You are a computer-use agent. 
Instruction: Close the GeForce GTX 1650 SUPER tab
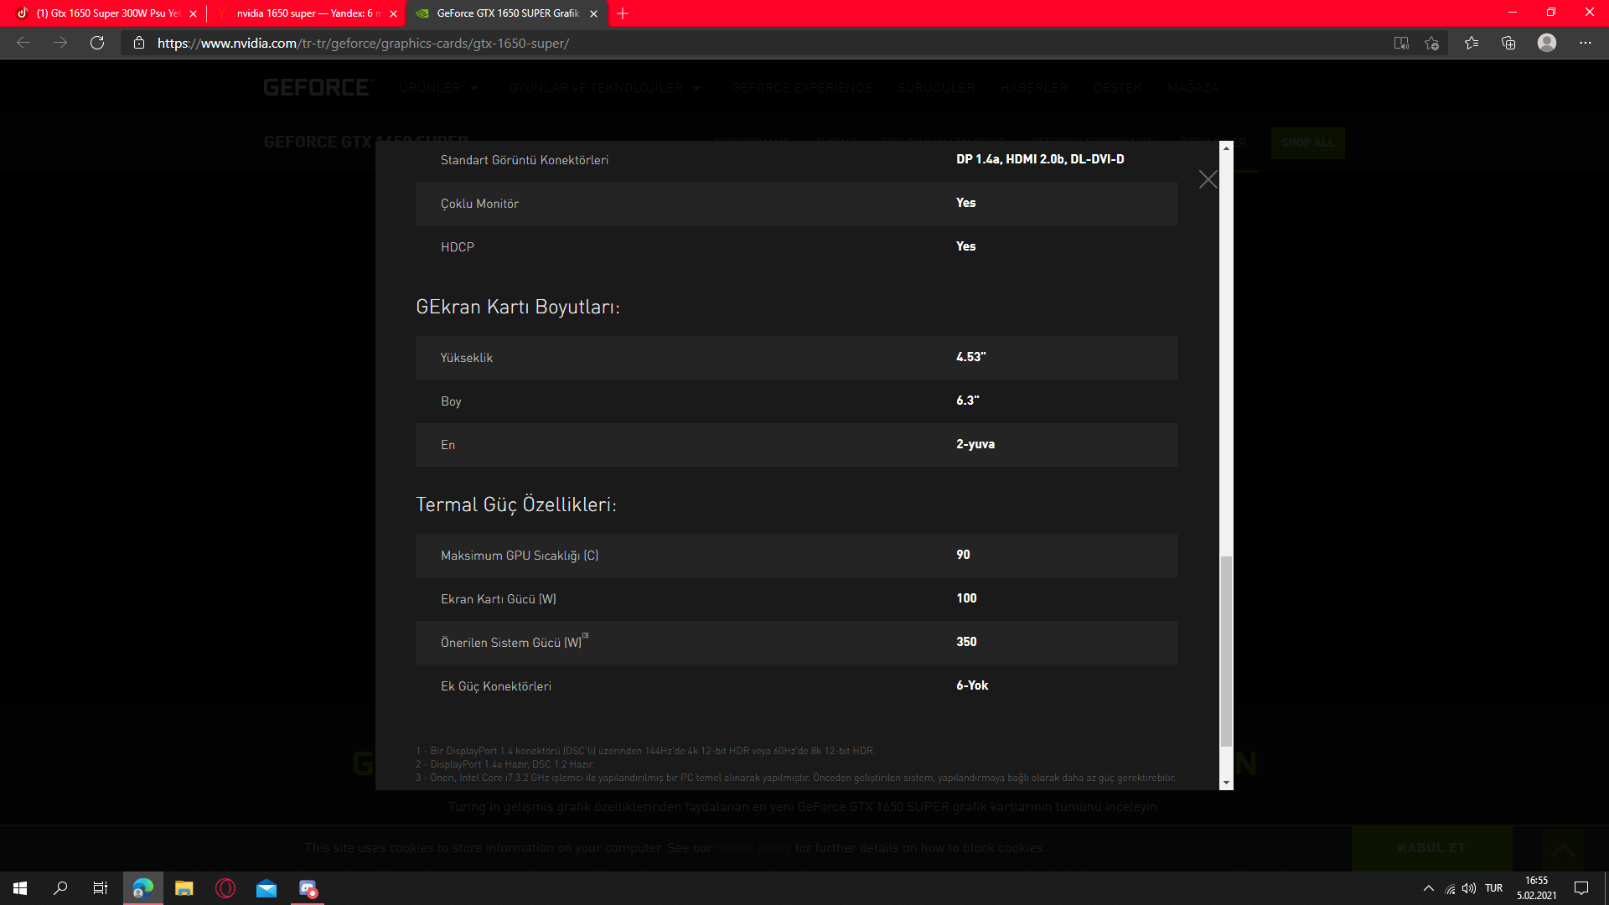tap(593, 13)
